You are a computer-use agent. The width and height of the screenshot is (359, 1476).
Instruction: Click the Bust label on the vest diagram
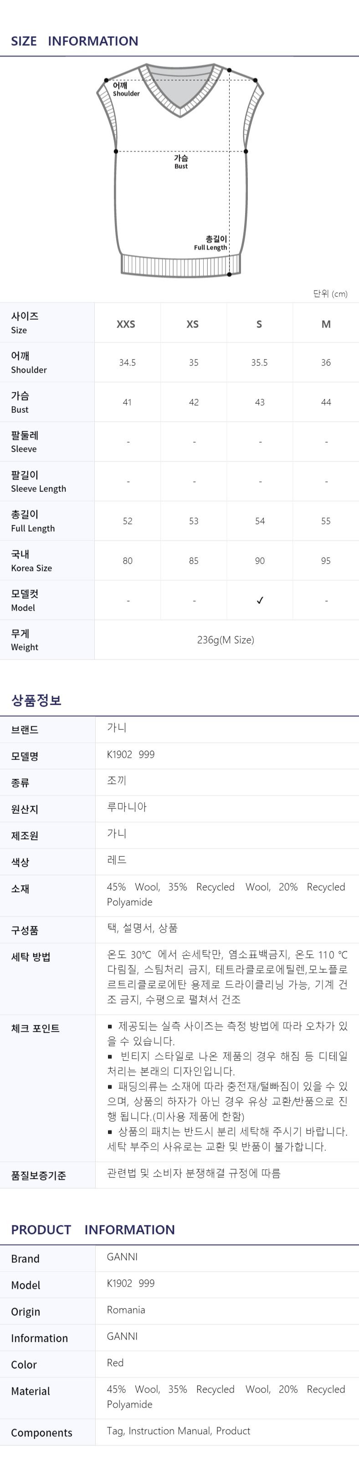coord(181,162)
